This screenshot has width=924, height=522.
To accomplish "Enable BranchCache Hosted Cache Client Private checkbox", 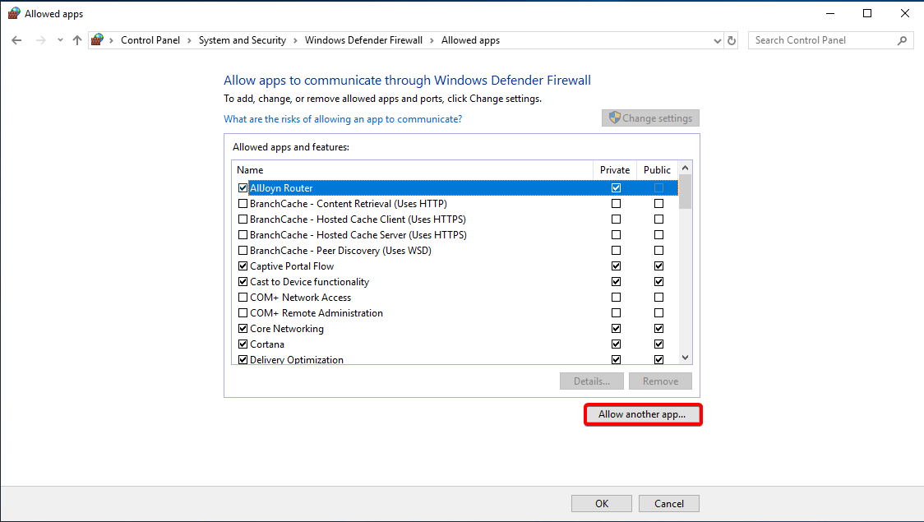I will click(616, 219).
